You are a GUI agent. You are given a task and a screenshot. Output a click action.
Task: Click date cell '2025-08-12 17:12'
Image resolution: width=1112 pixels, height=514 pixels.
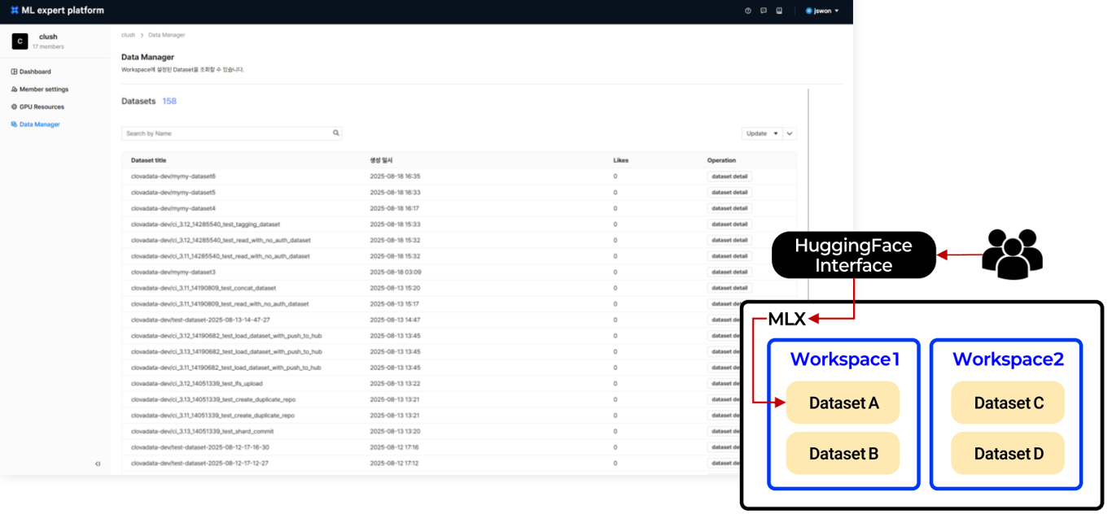395,463
